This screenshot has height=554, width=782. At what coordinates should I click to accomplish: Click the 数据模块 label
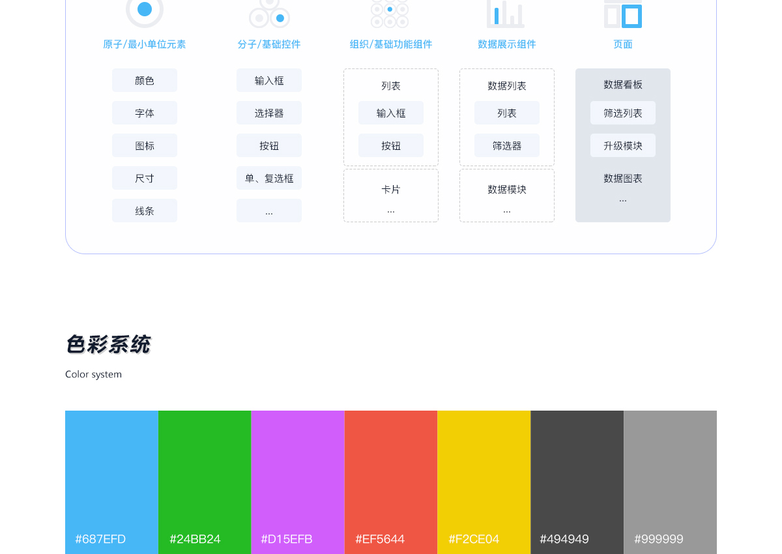pyautogui.click(x=507, y=189)
